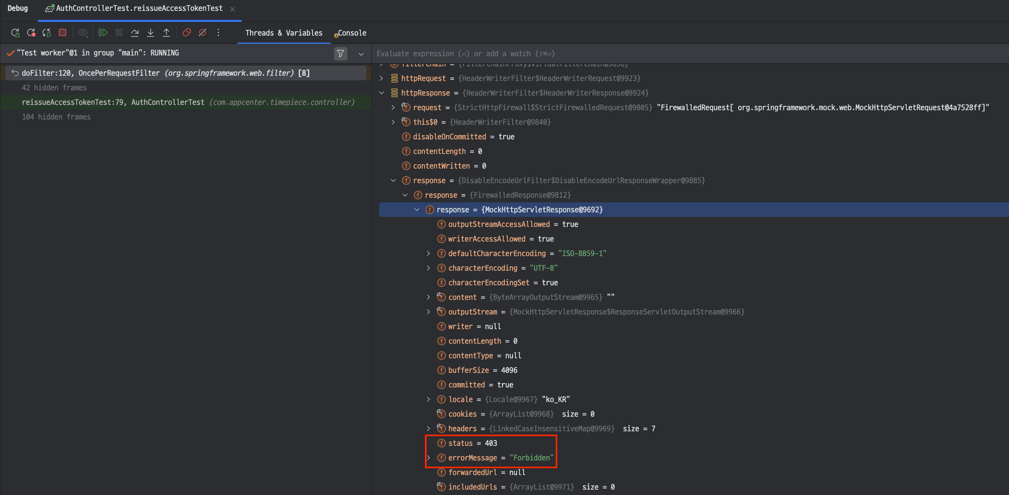Image resolution: width=1009 pixels, height=495 pixels.
Task: Show the 42 hidden frames
Action: click(x=54, y=88)
